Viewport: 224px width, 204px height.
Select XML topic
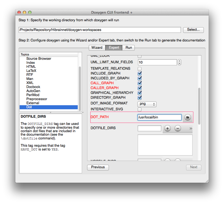pyautogui.click(x=30, y=83)
